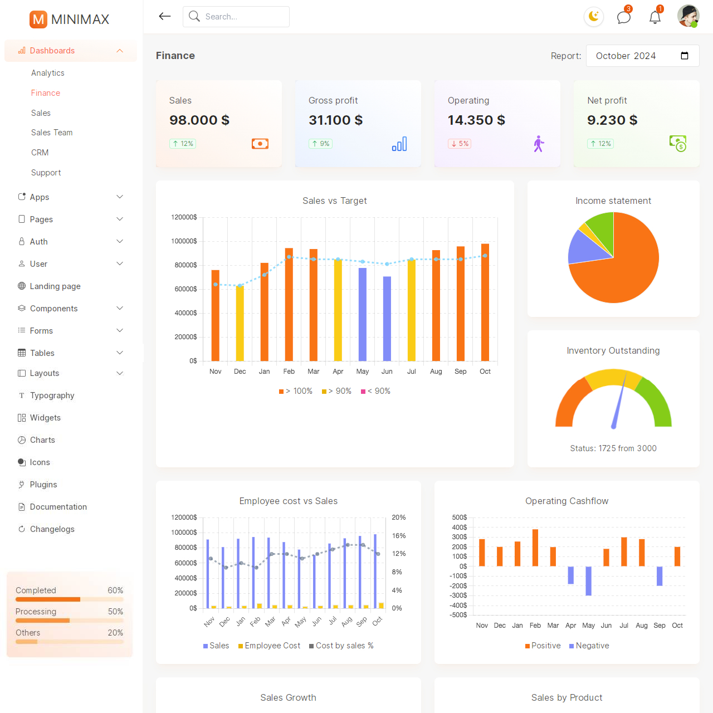This screenshot has height=713, width=713.
Task: Click the Gross profit bar chart icon
Action: [399, 144]
